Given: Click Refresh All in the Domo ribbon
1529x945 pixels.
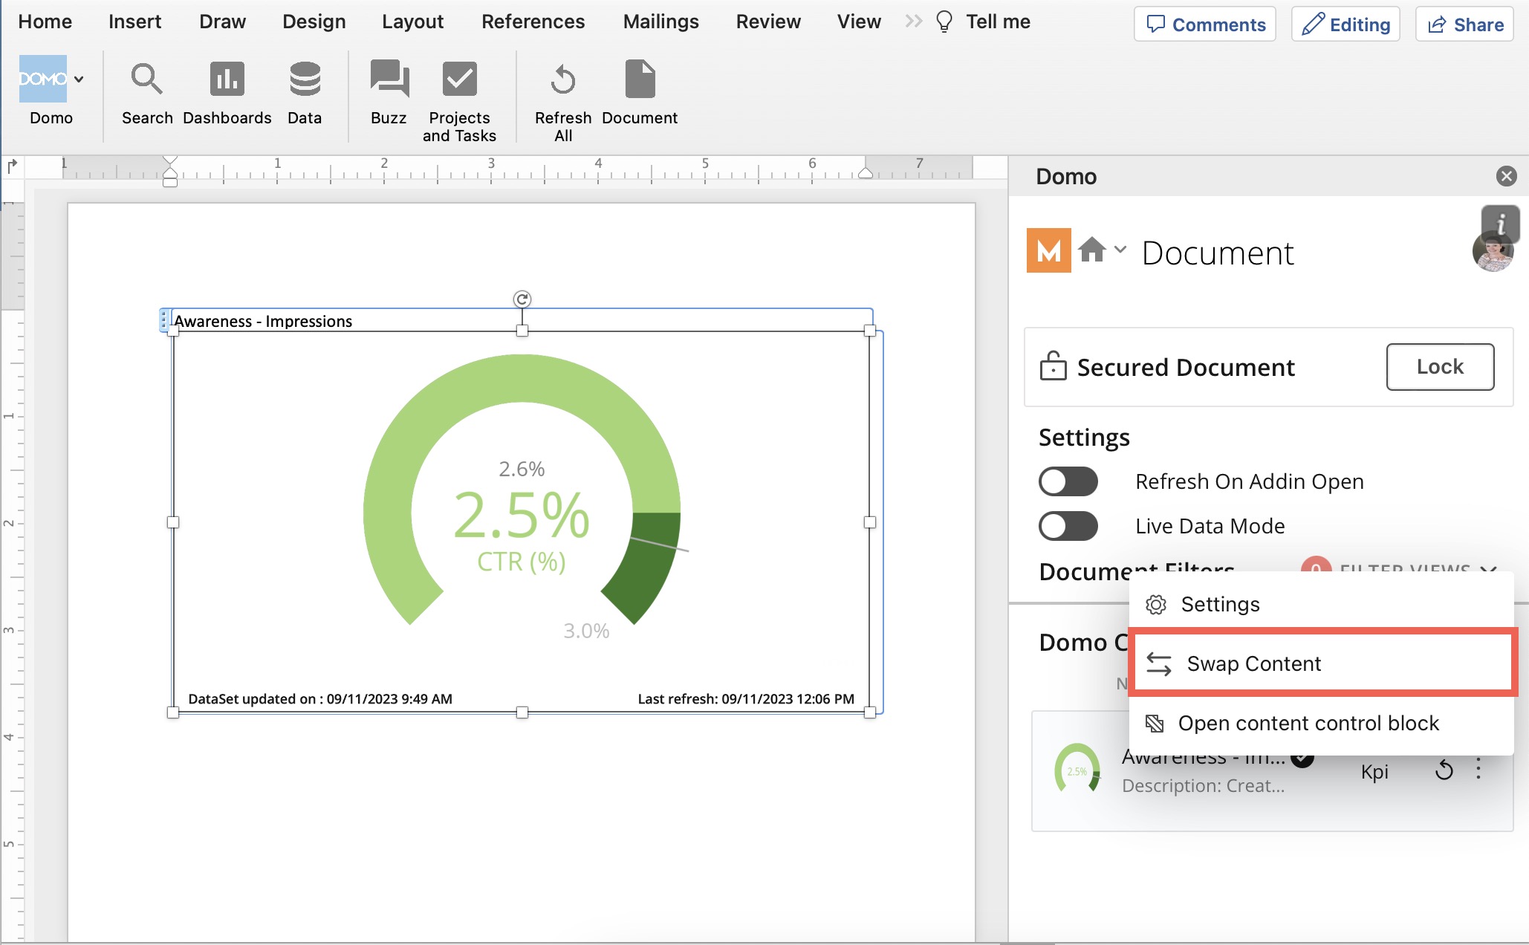Looking at the screenshot, I should tap(562, 89).
